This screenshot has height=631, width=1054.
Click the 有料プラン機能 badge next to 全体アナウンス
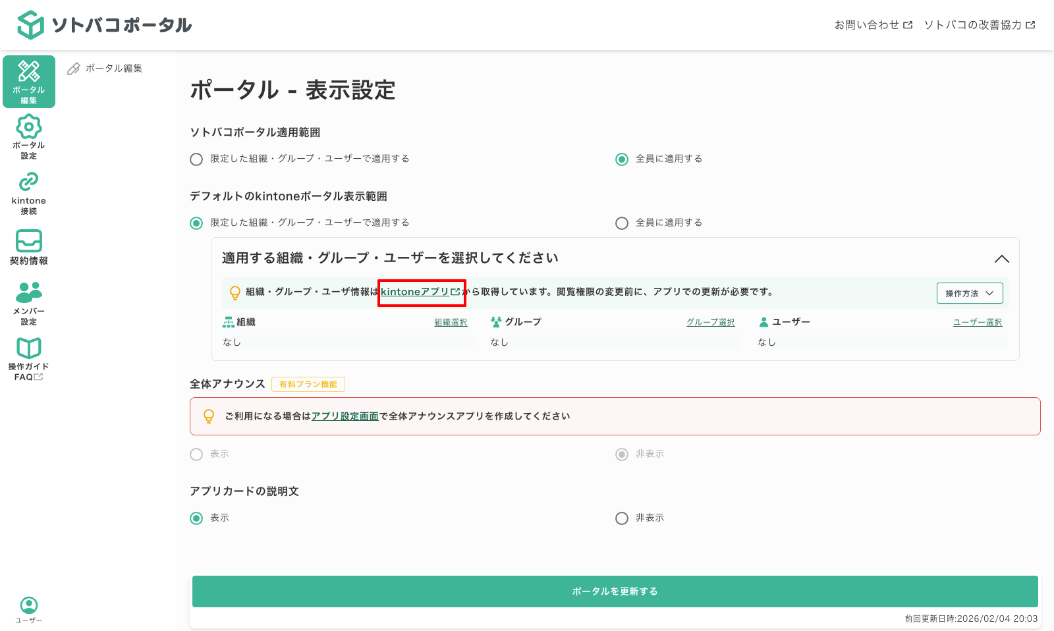click(308, 384)
